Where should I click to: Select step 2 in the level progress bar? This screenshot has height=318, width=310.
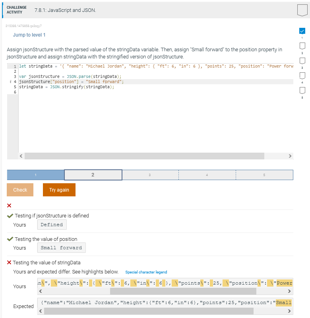click(93, 175)
